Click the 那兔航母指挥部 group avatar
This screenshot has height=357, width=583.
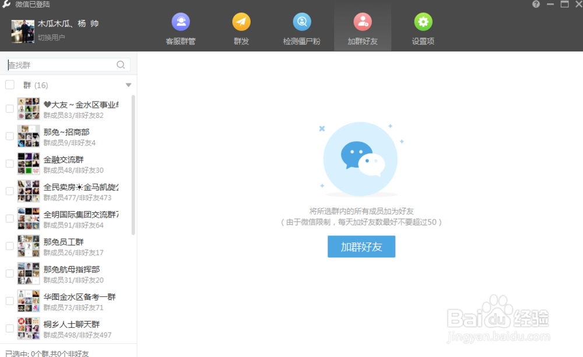point(29,274)
